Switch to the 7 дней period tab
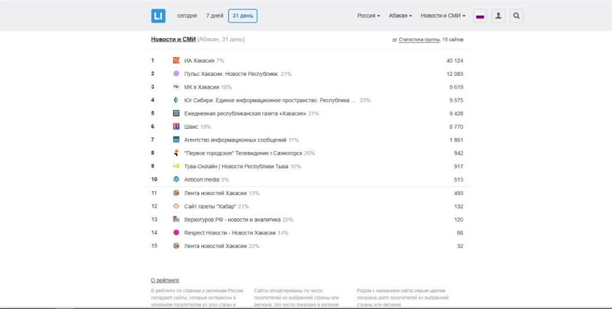612x309 pixels. tap(215, 16)
